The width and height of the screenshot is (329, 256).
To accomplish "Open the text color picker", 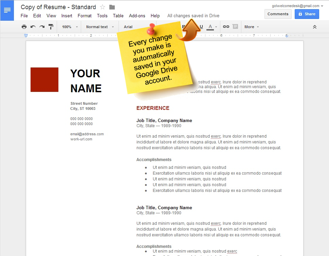I will coord(212,27).
